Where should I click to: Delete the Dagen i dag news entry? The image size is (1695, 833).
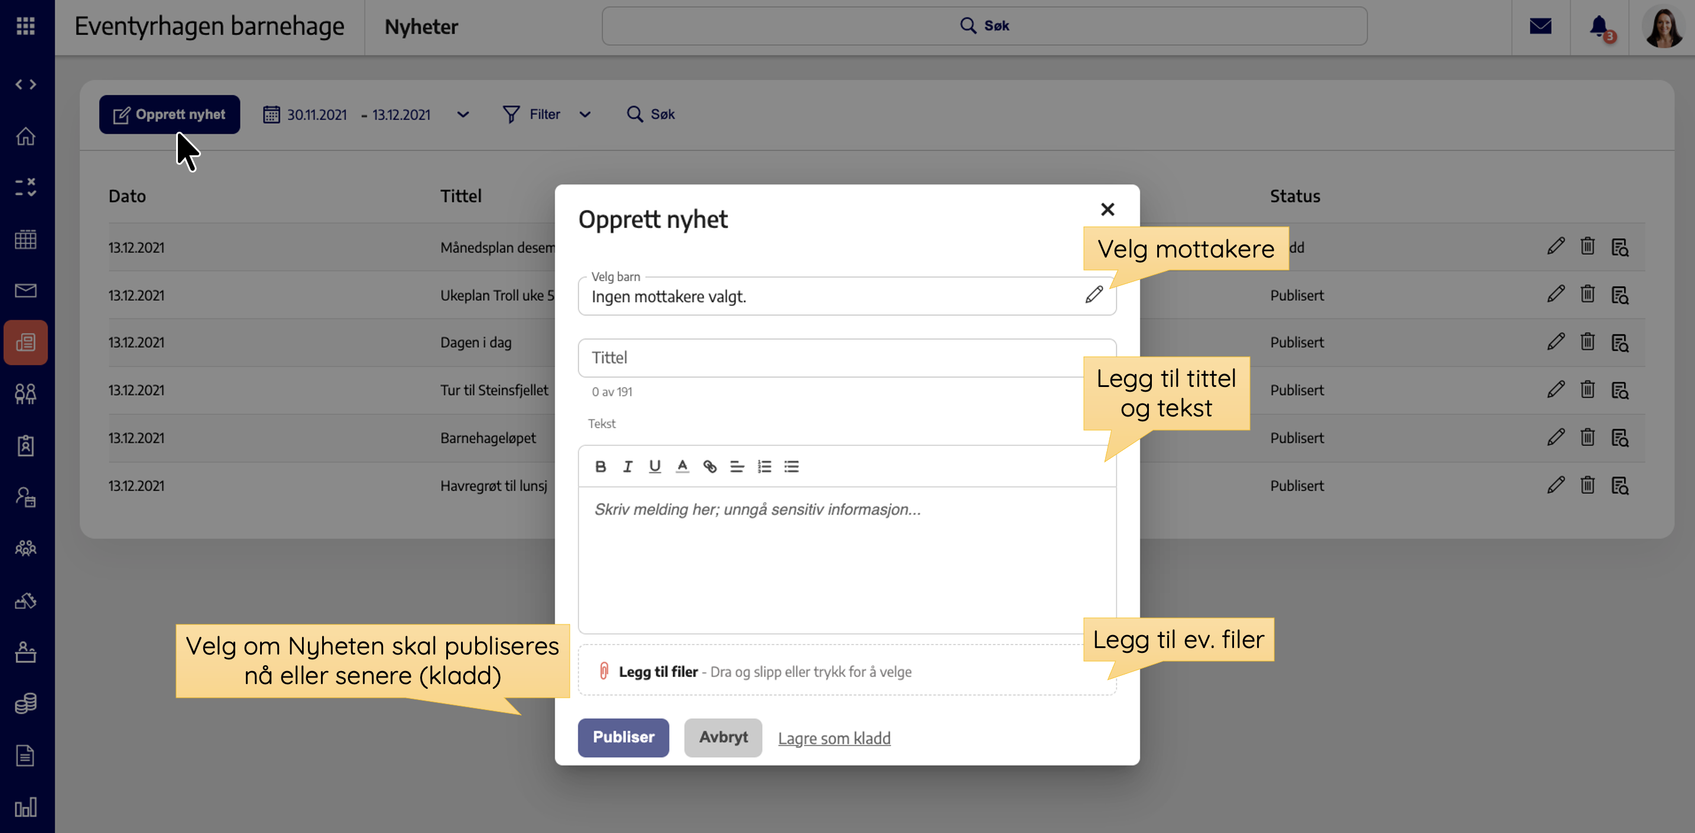pyautogui.click(x=1587, y=342)
